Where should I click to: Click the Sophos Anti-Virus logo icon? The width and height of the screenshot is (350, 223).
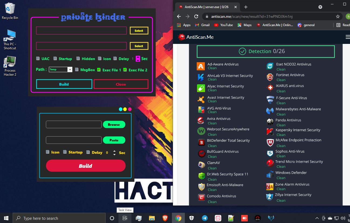pyautogui.click(x=270, y=153)
